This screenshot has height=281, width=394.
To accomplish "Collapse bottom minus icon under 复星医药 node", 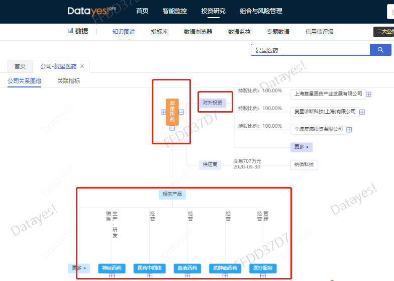I will coord(172,128).
